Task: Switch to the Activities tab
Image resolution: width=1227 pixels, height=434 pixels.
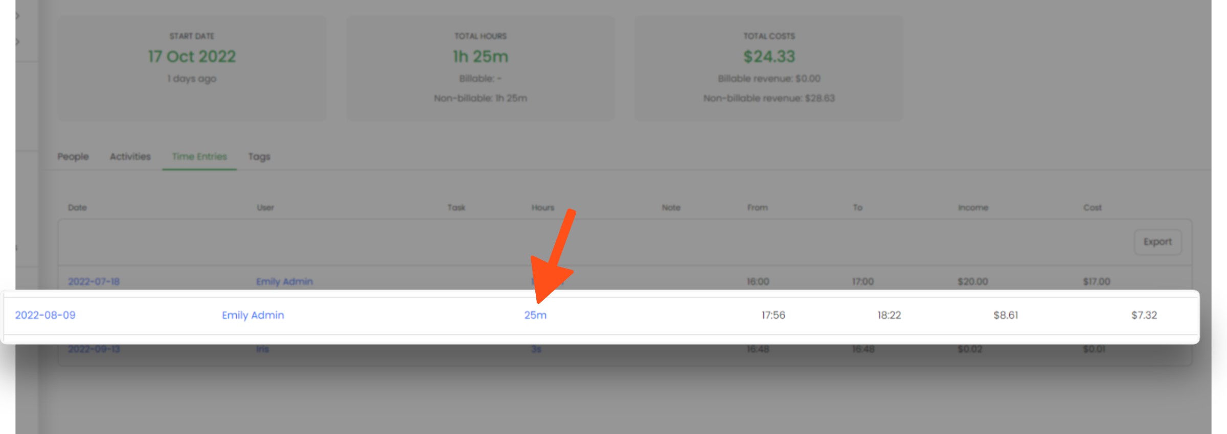Action: click(130, 157)
